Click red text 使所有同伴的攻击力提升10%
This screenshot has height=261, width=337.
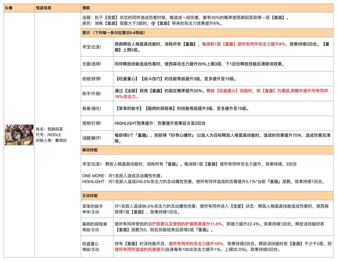(196, 244)
